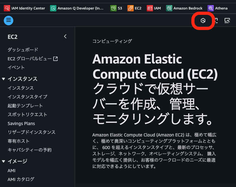Open AMI under the イメージ section
This screenshot has width=236, height=187.
tap(12, 171)
